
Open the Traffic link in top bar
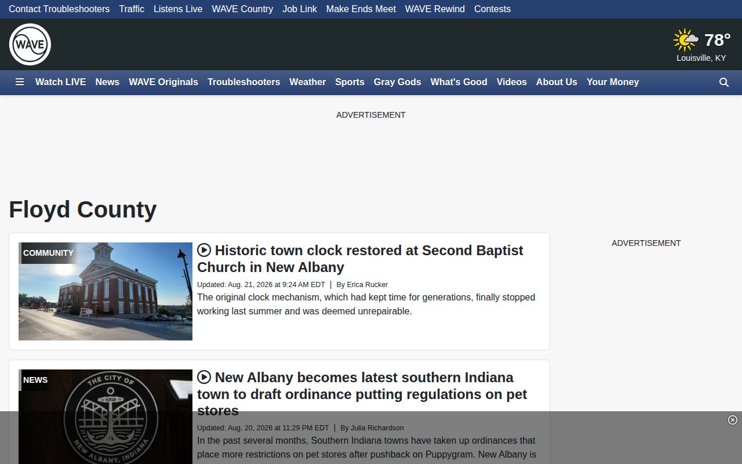[132, 9]
